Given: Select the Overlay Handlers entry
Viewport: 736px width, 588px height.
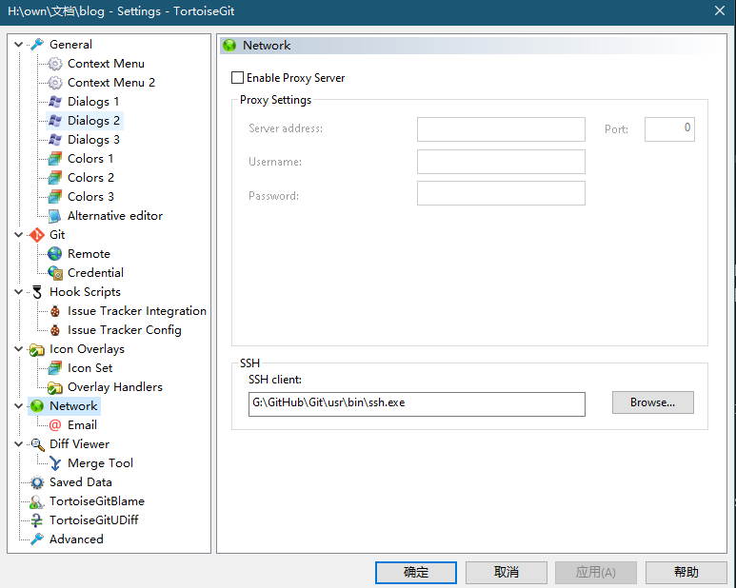Looking at the screenshot, I should [x=115, y=387].
